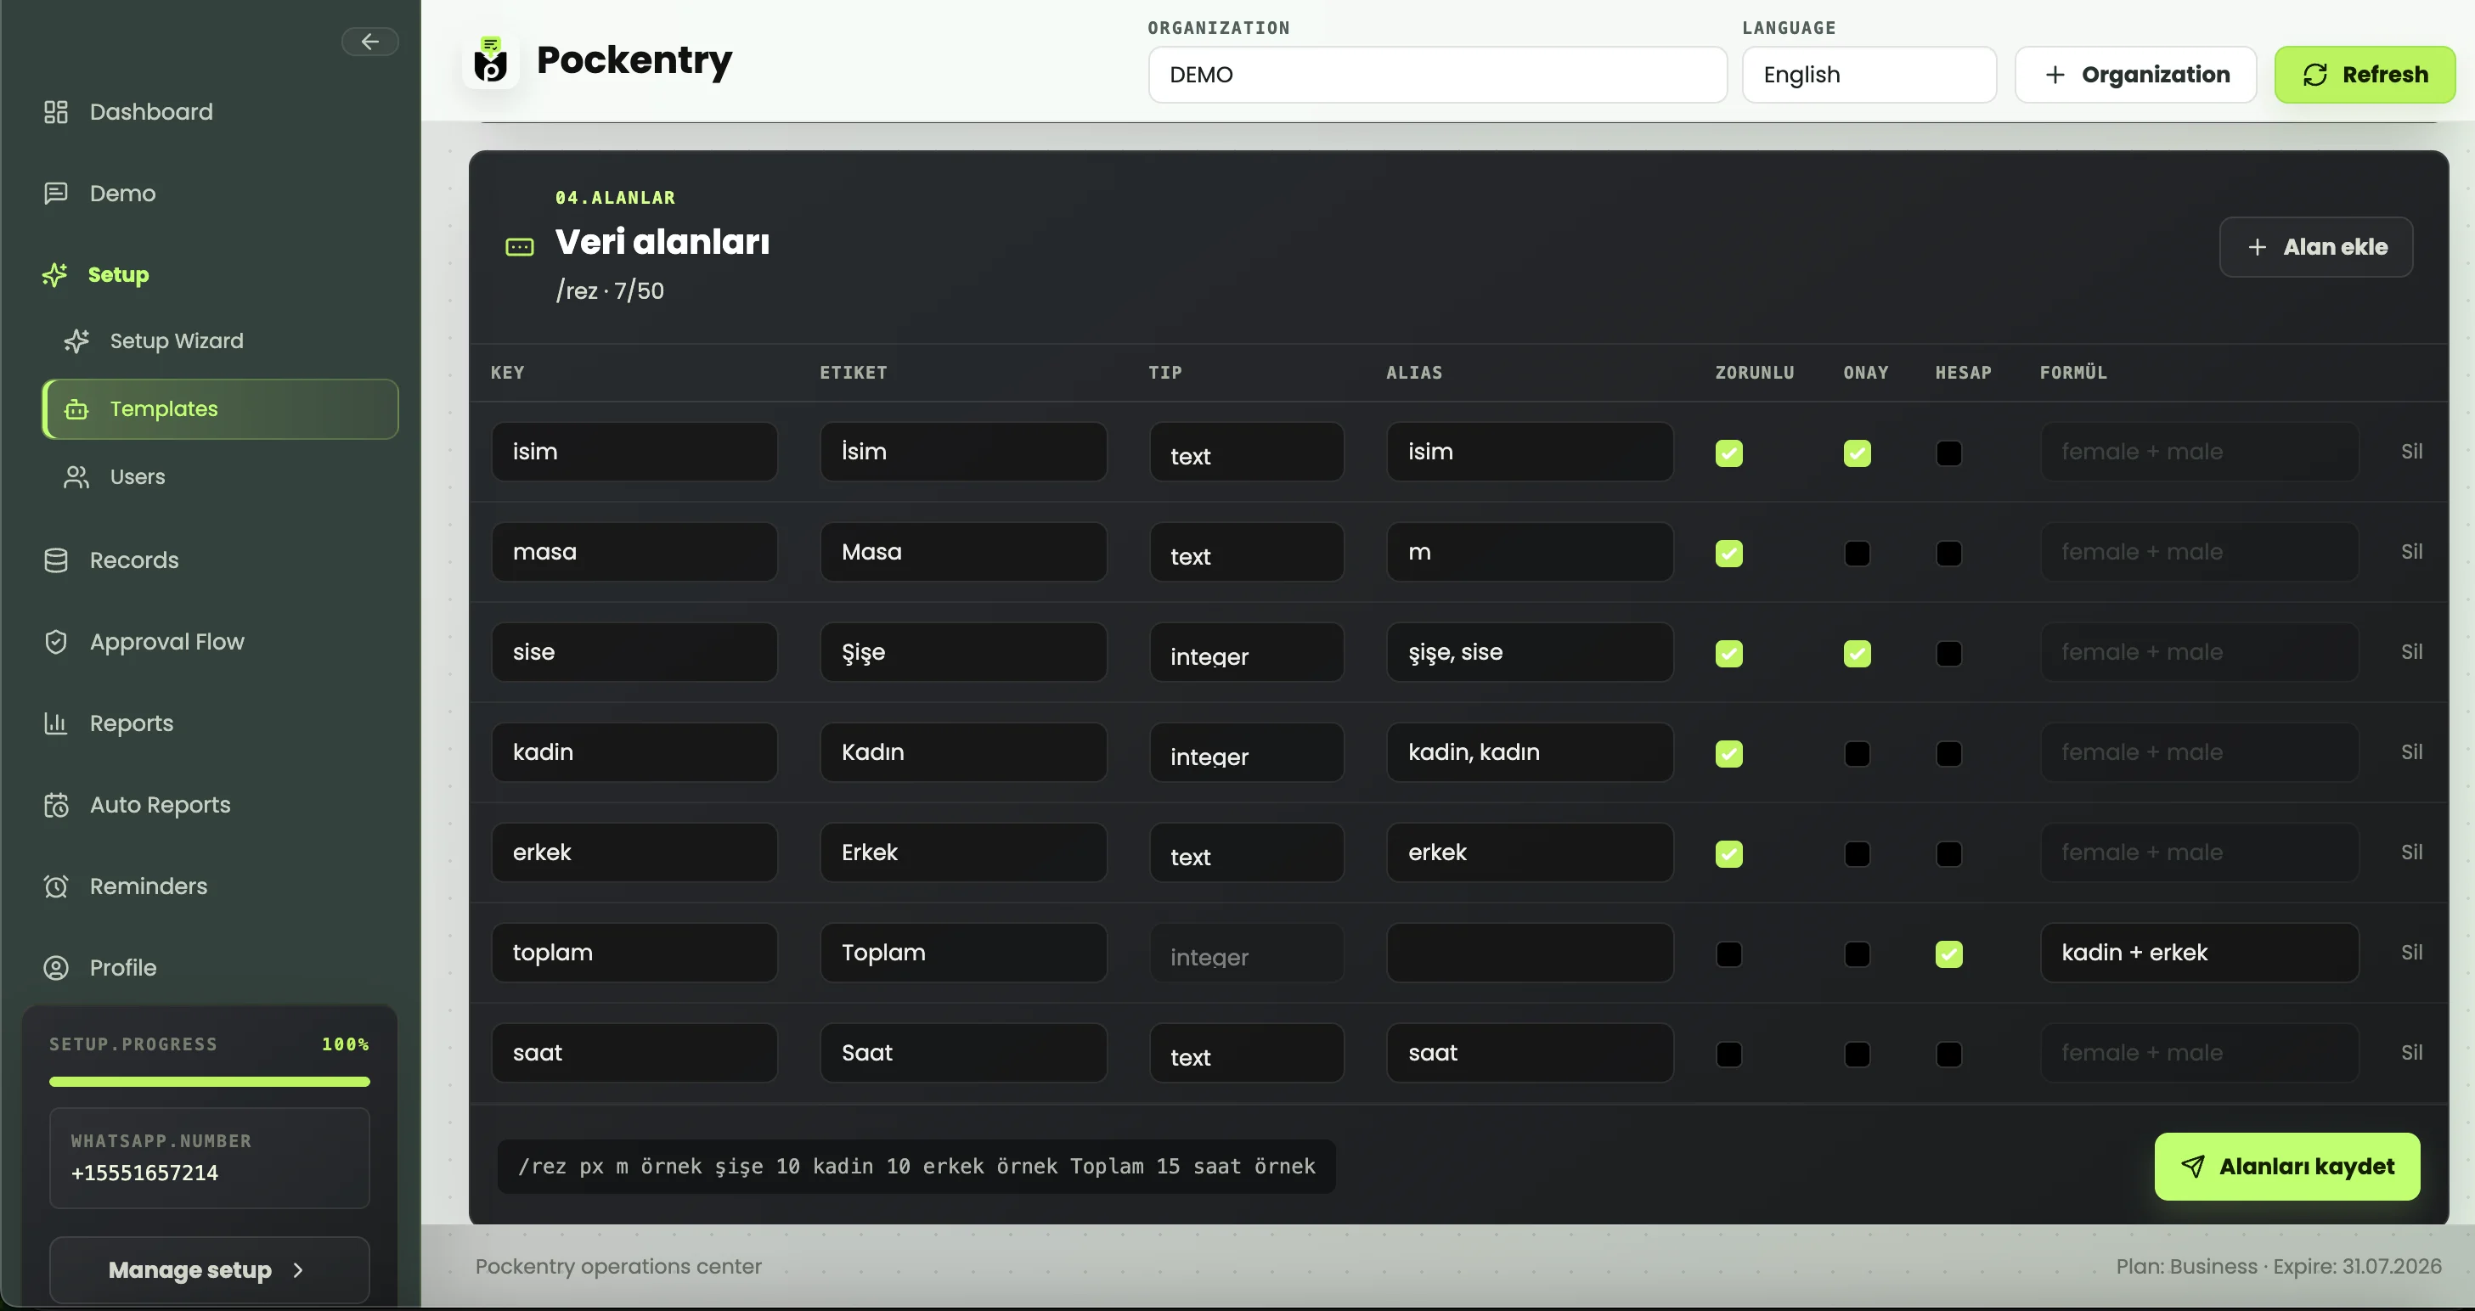Edit the formula field kadin + erkek
2475x1311 pixels.
click(x=2199, y=953)
